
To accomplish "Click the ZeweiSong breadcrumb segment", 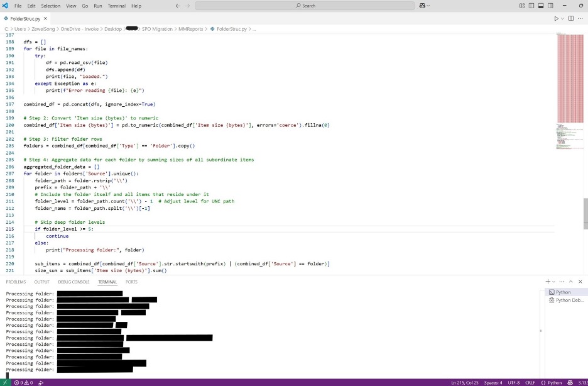I will pos(43,29).
